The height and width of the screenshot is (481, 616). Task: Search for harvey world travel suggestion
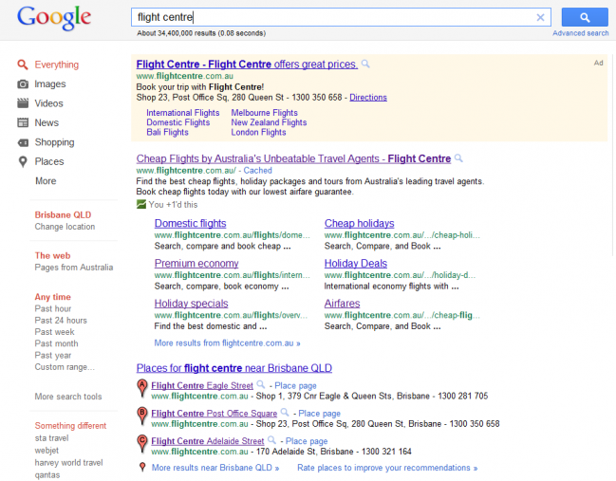click(x=68, y=463)
